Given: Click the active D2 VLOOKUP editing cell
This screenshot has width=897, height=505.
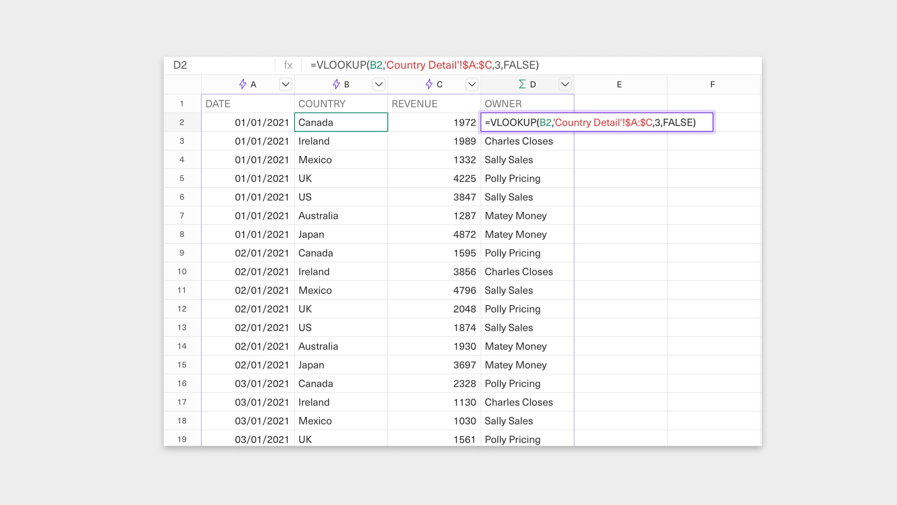Looking at the screenshot, I should 597,122.
